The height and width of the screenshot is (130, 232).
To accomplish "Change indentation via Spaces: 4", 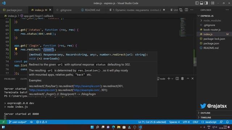I will 174,122.
